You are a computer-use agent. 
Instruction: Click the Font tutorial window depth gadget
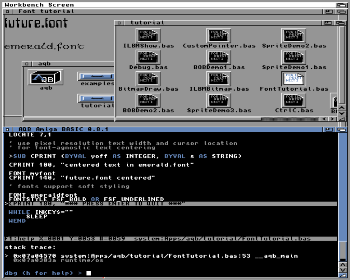pyautogui.click(x=341, y=11)
